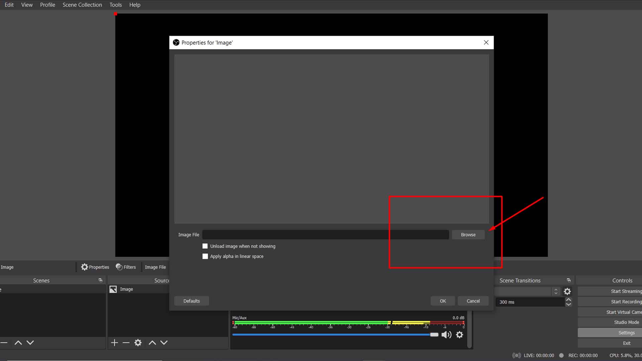
Task: Open Tools menu in menu bar
Action: pos(115,5)
